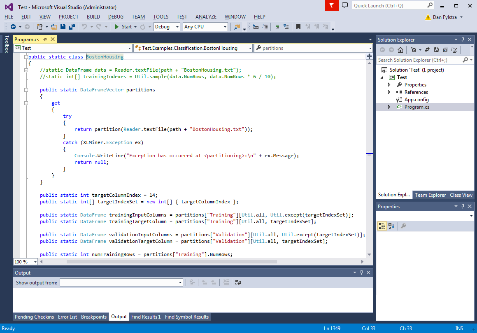Open the BUILD menu
Image resolution: width=477 pixels, height=333 pixels.
tap(93, 17)
